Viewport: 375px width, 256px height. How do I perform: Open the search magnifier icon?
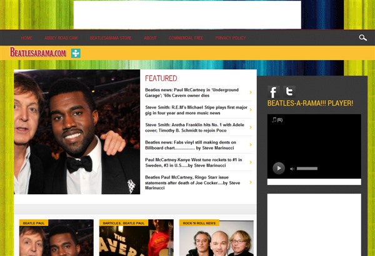362,37
